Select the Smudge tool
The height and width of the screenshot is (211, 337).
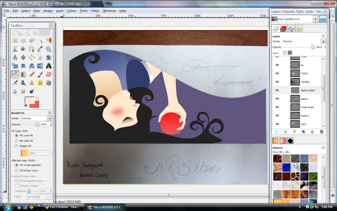click(23, 91)
